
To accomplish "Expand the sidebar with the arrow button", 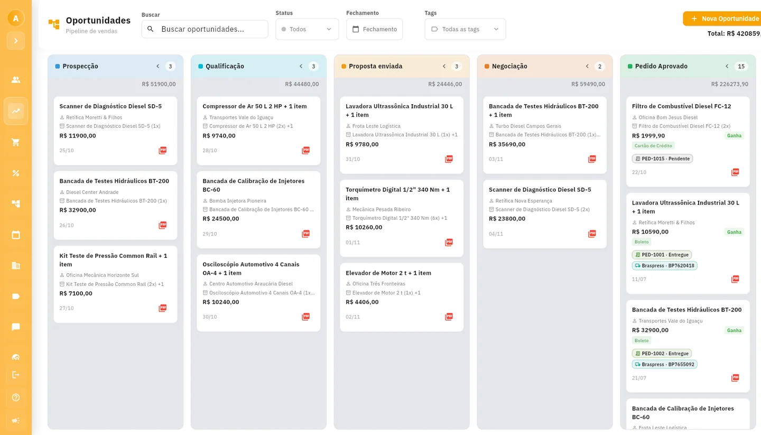I will [x=16, y=41].
